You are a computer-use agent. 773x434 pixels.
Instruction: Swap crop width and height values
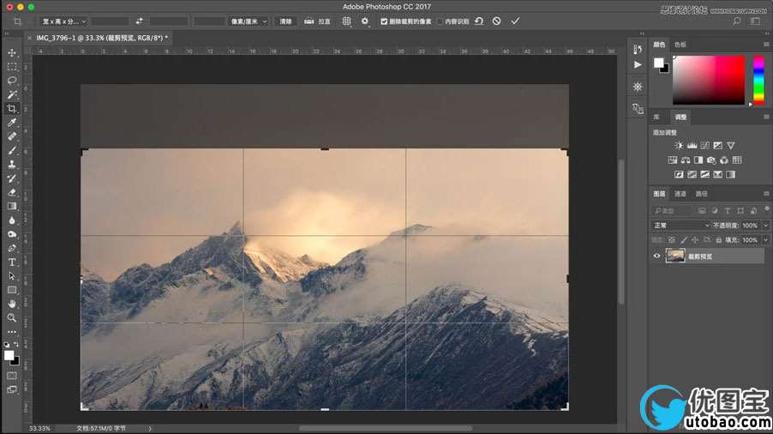coord(139,21)
